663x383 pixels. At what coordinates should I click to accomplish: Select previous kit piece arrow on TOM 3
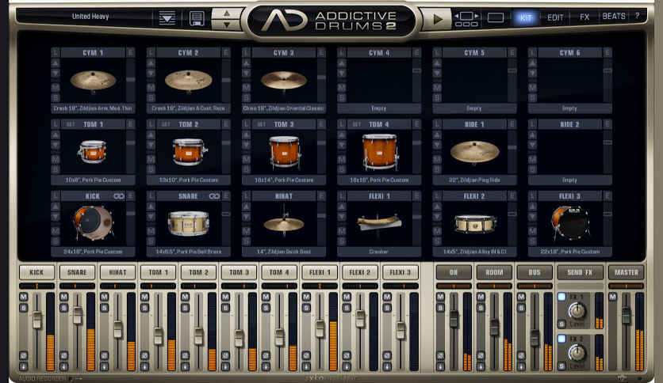point(247,135)
